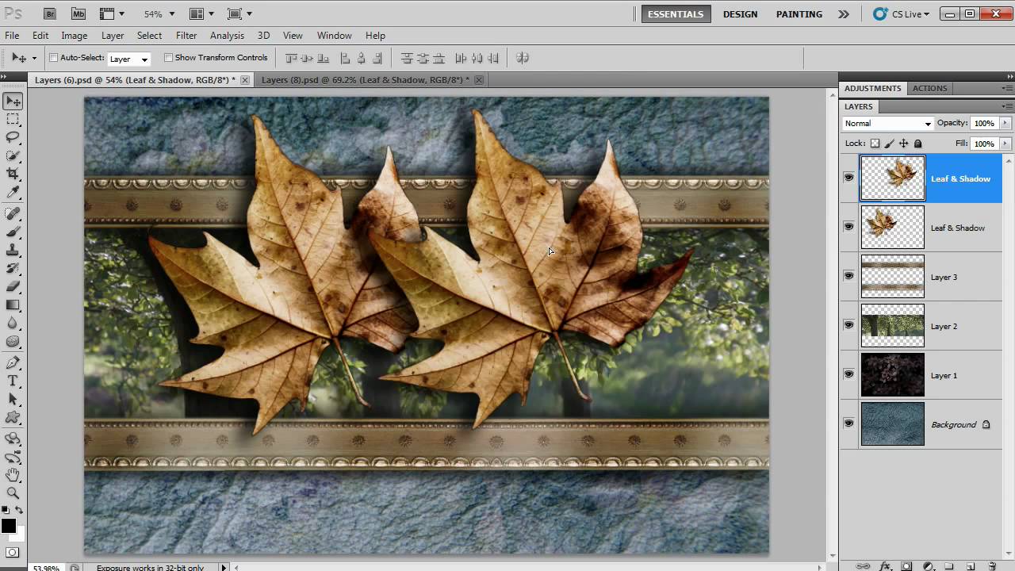Select the 3D Rotate tool
Image resolution: width=1015 pixels, height=571 pixels.
[x=13, y=439]
